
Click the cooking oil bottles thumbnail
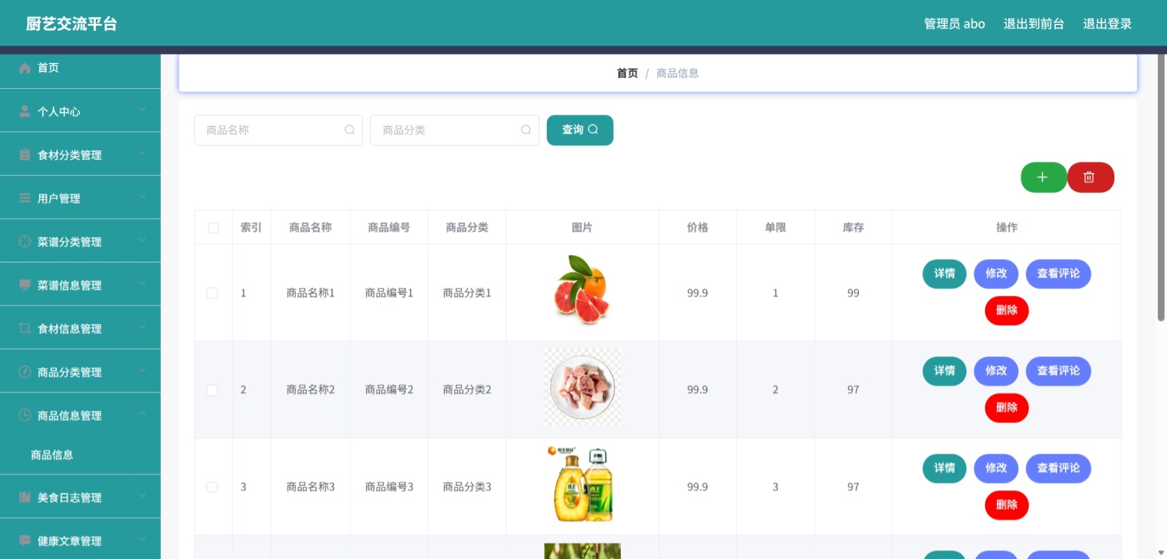583,484
